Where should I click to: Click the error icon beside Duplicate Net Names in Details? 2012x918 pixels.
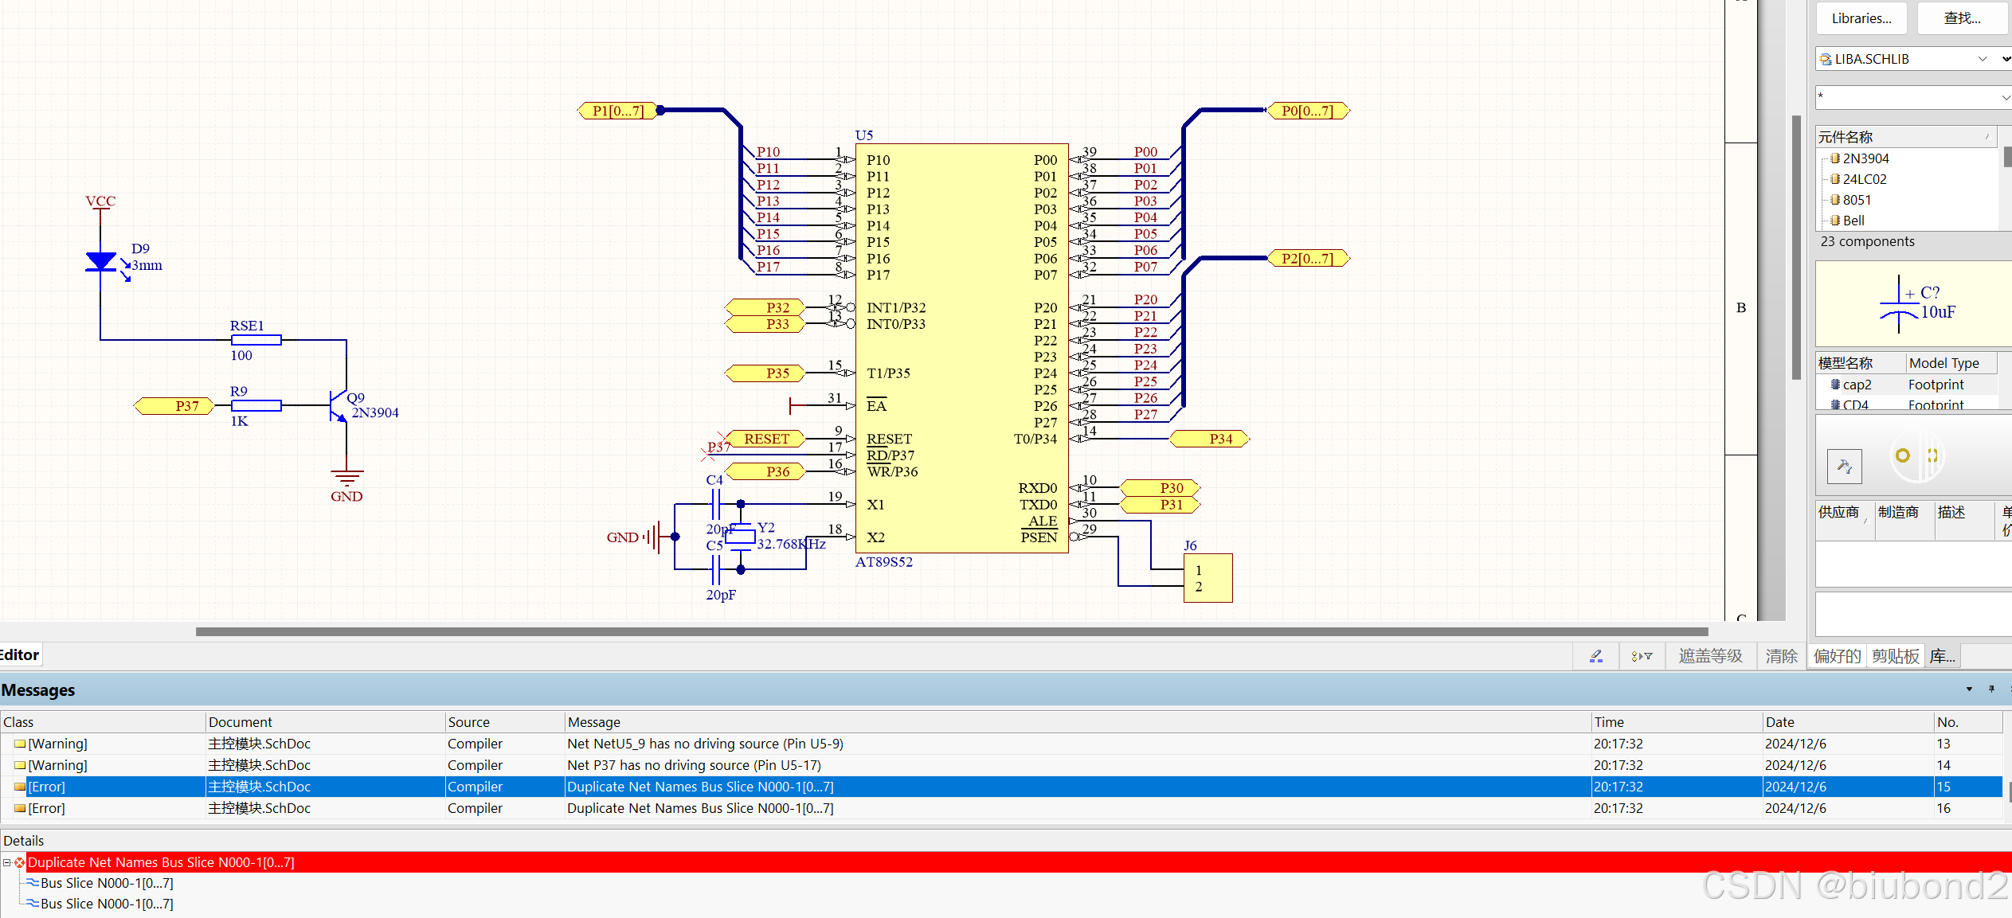[x=20, y=862]
